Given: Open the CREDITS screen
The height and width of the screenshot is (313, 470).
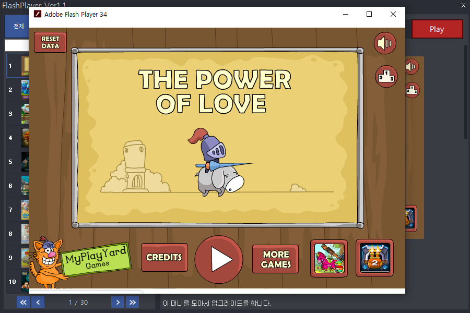Looking at the screenshot, I should click(x=164, y=257).
